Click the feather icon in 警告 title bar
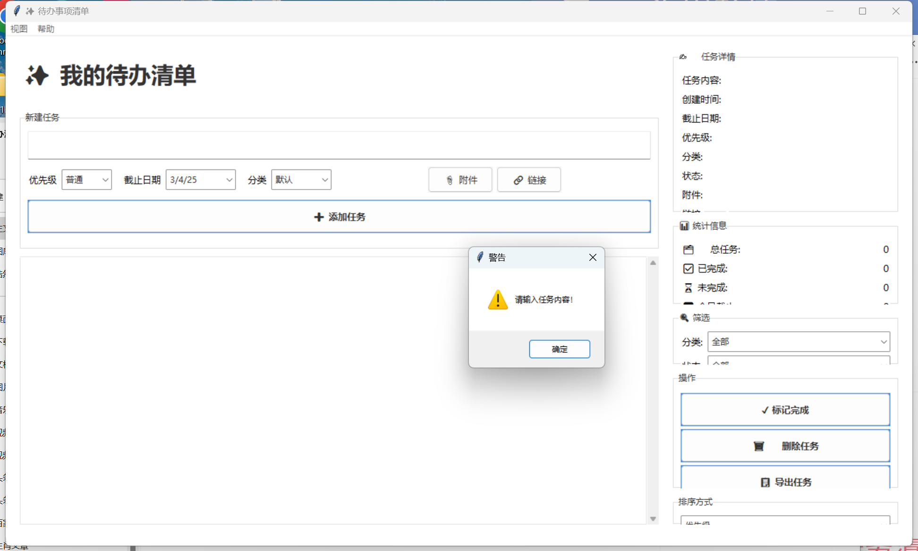 coord(480,257)
